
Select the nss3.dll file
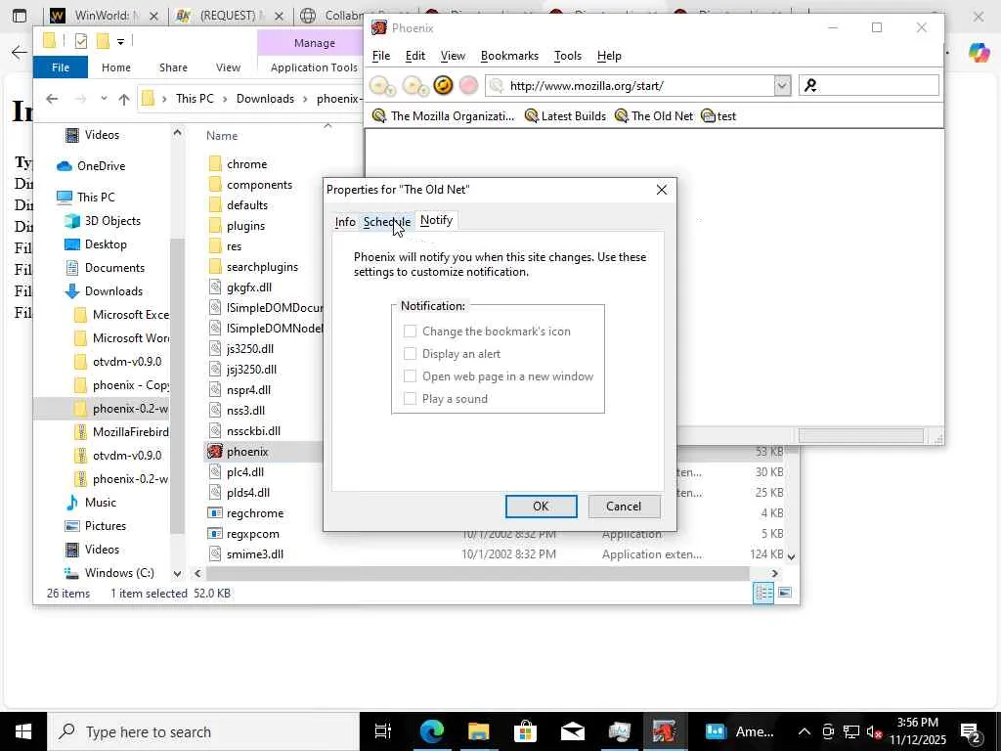(x=245, y=410)
